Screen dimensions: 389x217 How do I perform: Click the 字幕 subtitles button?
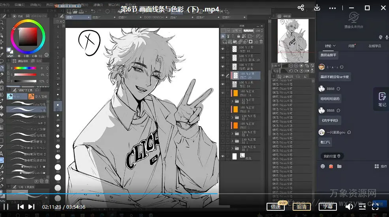[x=328, y=206]
